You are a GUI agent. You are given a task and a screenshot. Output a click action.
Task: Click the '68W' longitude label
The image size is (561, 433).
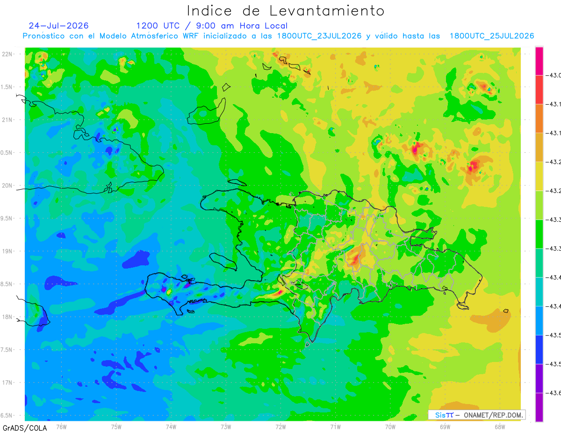500,426
